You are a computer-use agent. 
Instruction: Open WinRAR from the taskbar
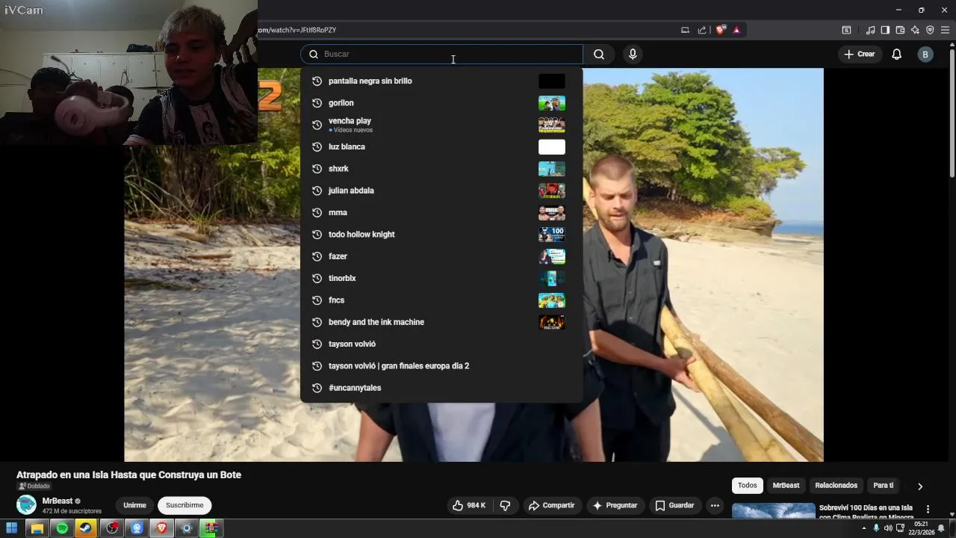click(211, 528)
